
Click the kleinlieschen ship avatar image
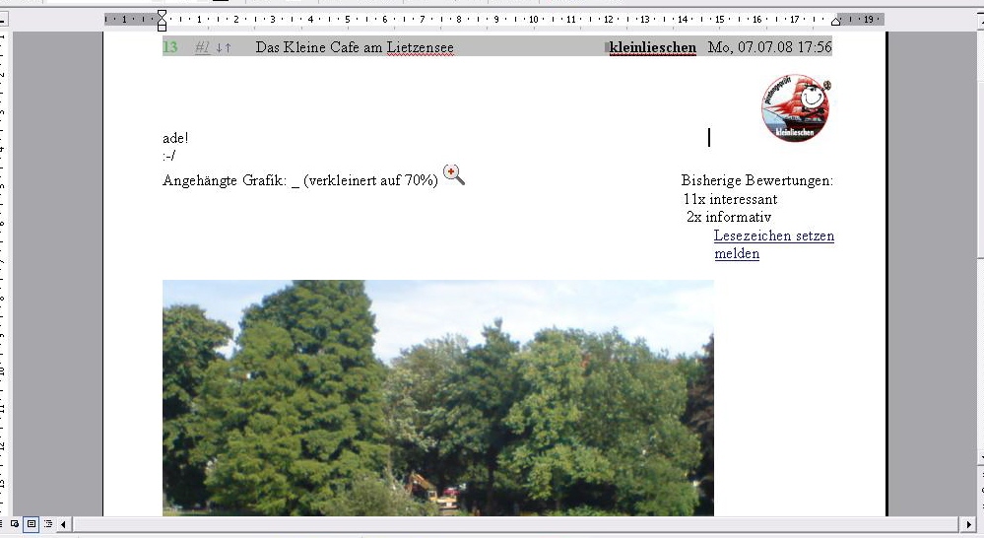point(795,108)
